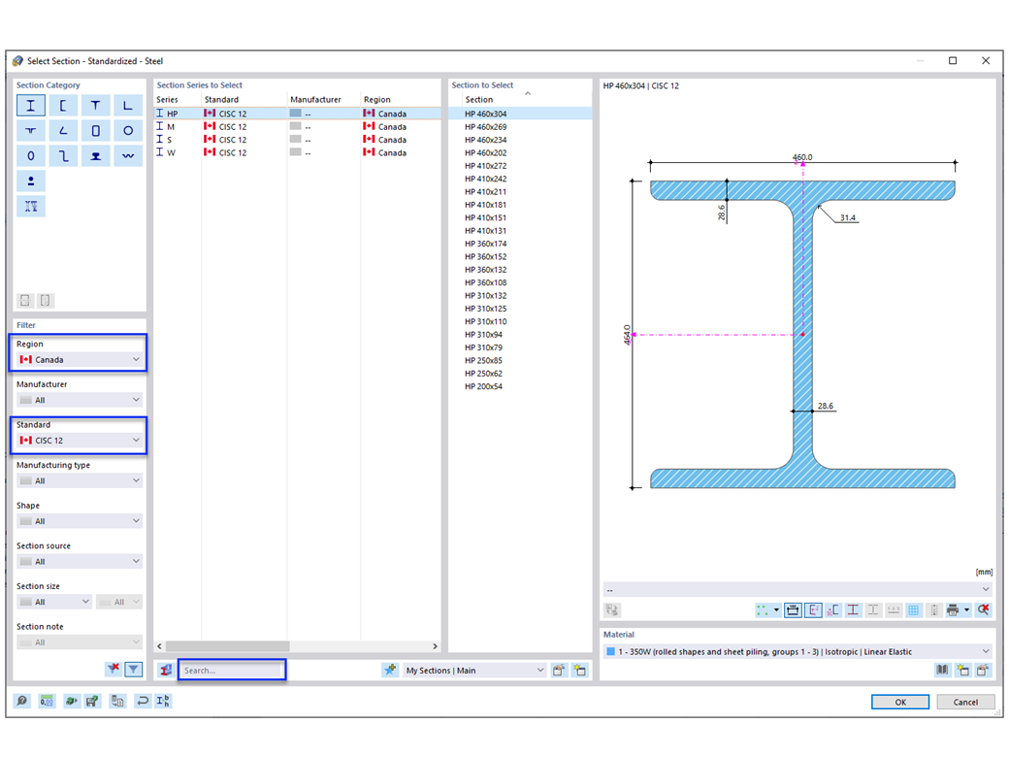
Task: Open the Region dropdown showing Canada
Action: 80,359
